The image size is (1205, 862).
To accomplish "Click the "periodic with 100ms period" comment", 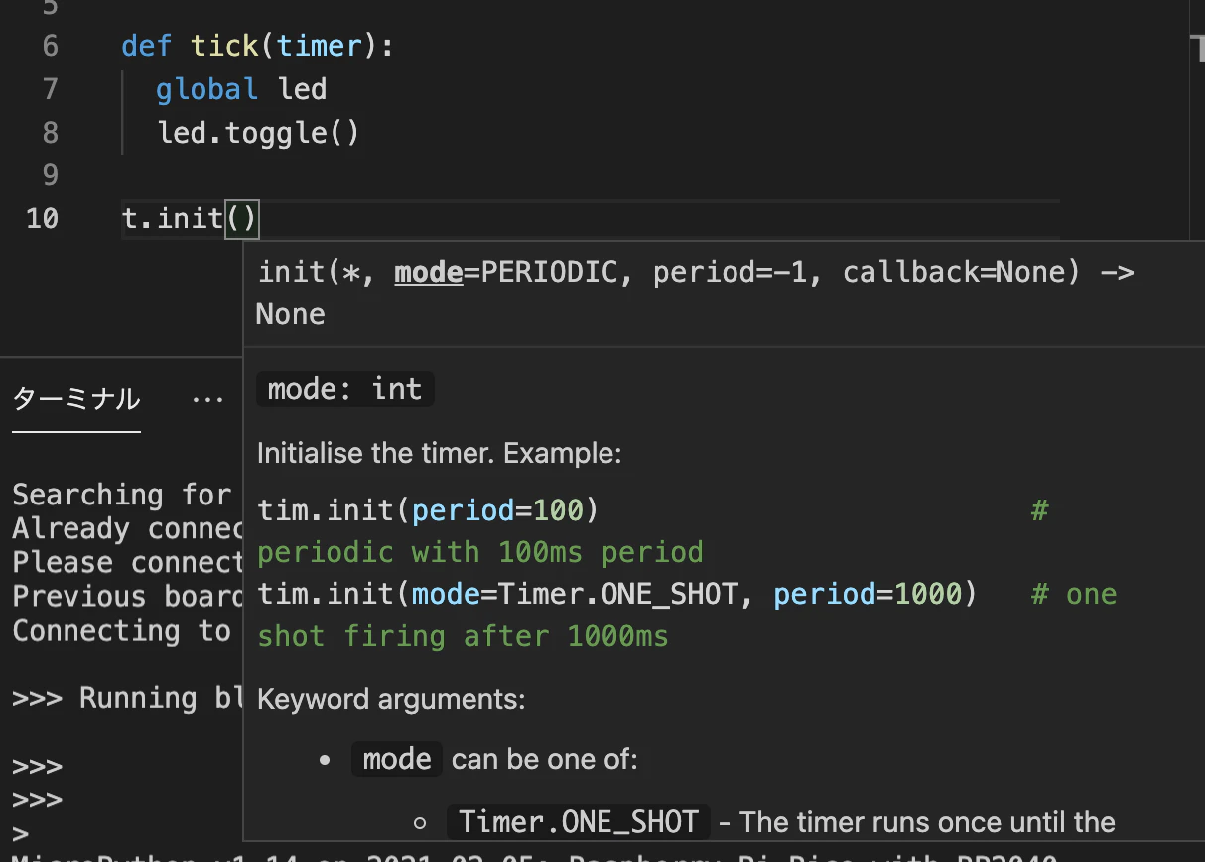I will 480,552.
